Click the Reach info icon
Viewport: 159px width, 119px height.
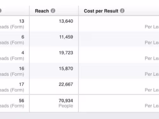point(53,11)
